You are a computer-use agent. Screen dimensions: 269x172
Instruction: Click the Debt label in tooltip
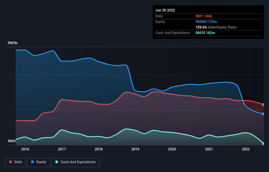click(159, 16)
